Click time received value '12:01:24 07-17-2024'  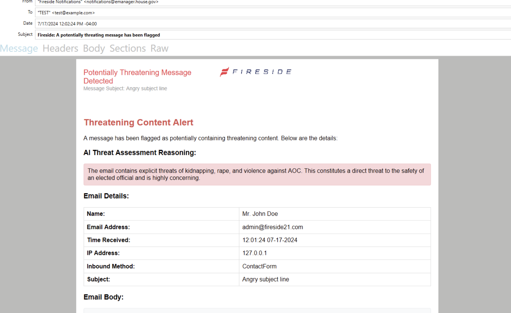[270, 240]
